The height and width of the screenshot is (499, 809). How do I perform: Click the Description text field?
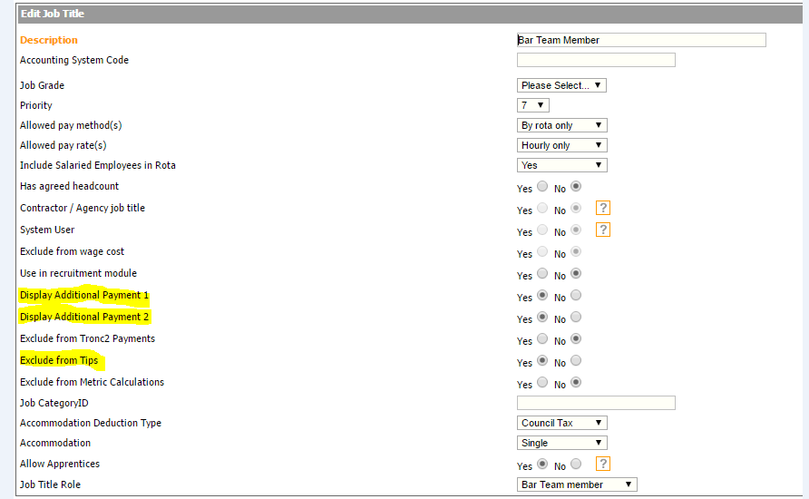(640, 40)
